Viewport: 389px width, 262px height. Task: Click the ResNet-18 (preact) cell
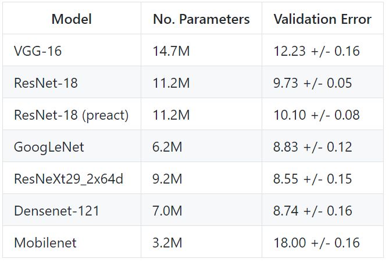click(71, 115)
